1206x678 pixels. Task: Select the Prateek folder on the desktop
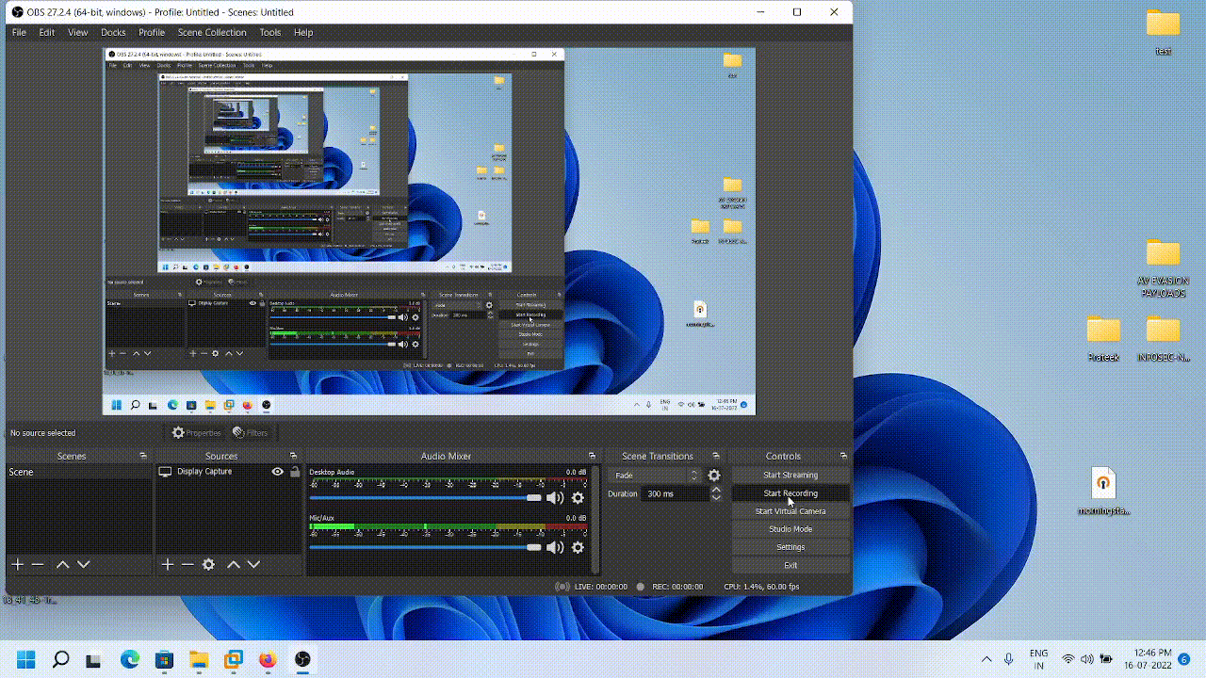coord(1103,339)
